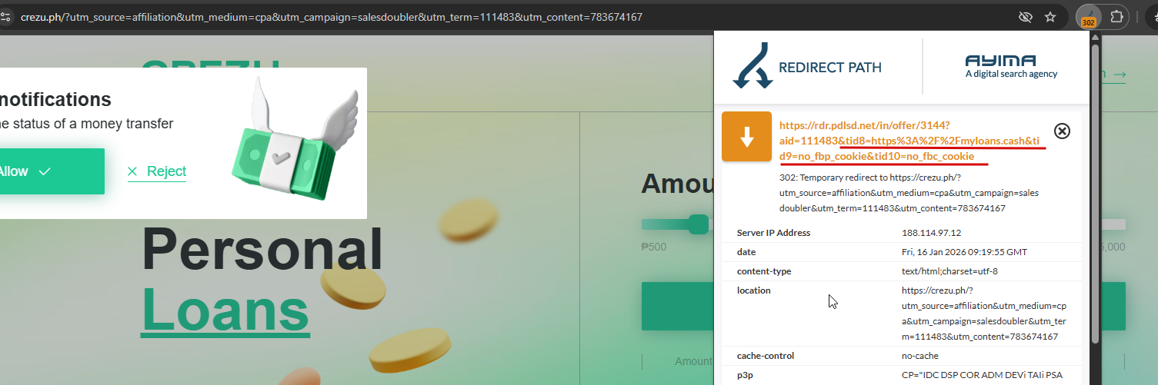1158x385 pixels.
Task: Click the underlined Loans heading word
Action: (225, 310)
